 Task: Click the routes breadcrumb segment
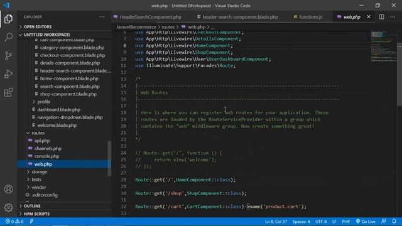pos(168,27)
